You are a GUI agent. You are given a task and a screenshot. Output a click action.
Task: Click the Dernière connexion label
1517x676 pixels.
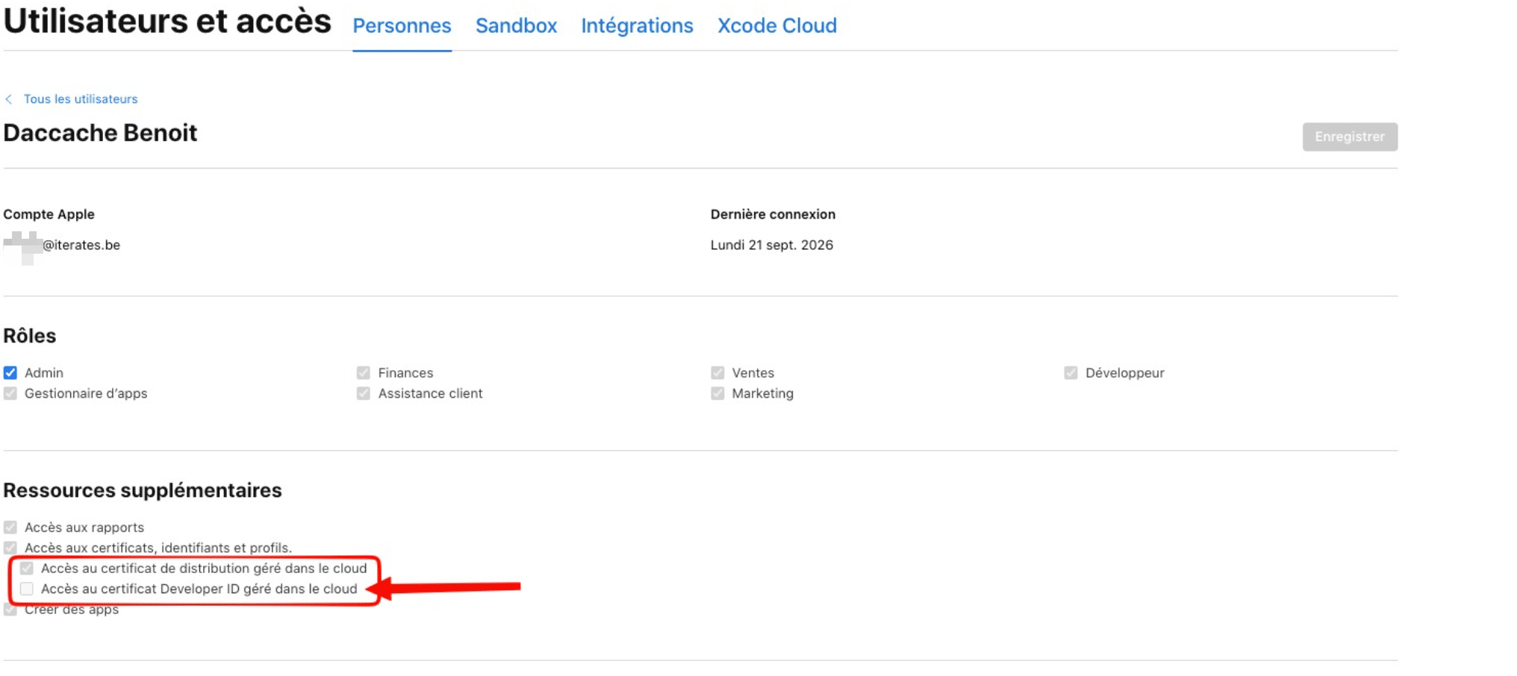773,214
